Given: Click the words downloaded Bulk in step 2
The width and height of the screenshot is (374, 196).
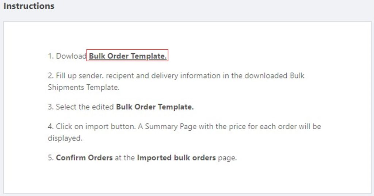Looking at the screenshot, I should pos(274,76).
